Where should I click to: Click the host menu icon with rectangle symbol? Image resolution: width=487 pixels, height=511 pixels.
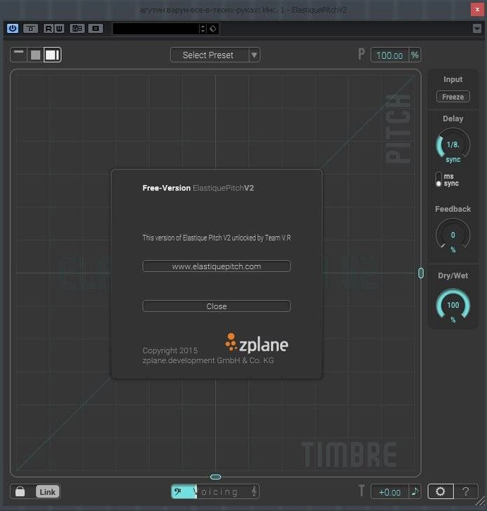coord(95,29)
